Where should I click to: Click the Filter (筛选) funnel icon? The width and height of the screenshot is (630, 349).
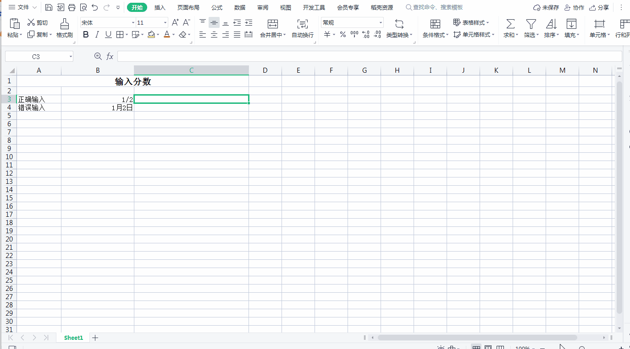(x=531, y=24)
